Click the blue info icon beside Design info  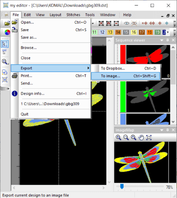[15, 93]
